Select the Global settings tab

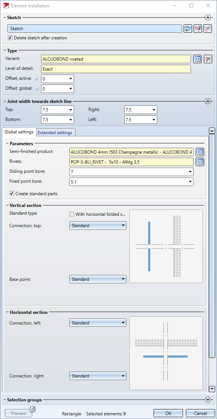(19, 132)
